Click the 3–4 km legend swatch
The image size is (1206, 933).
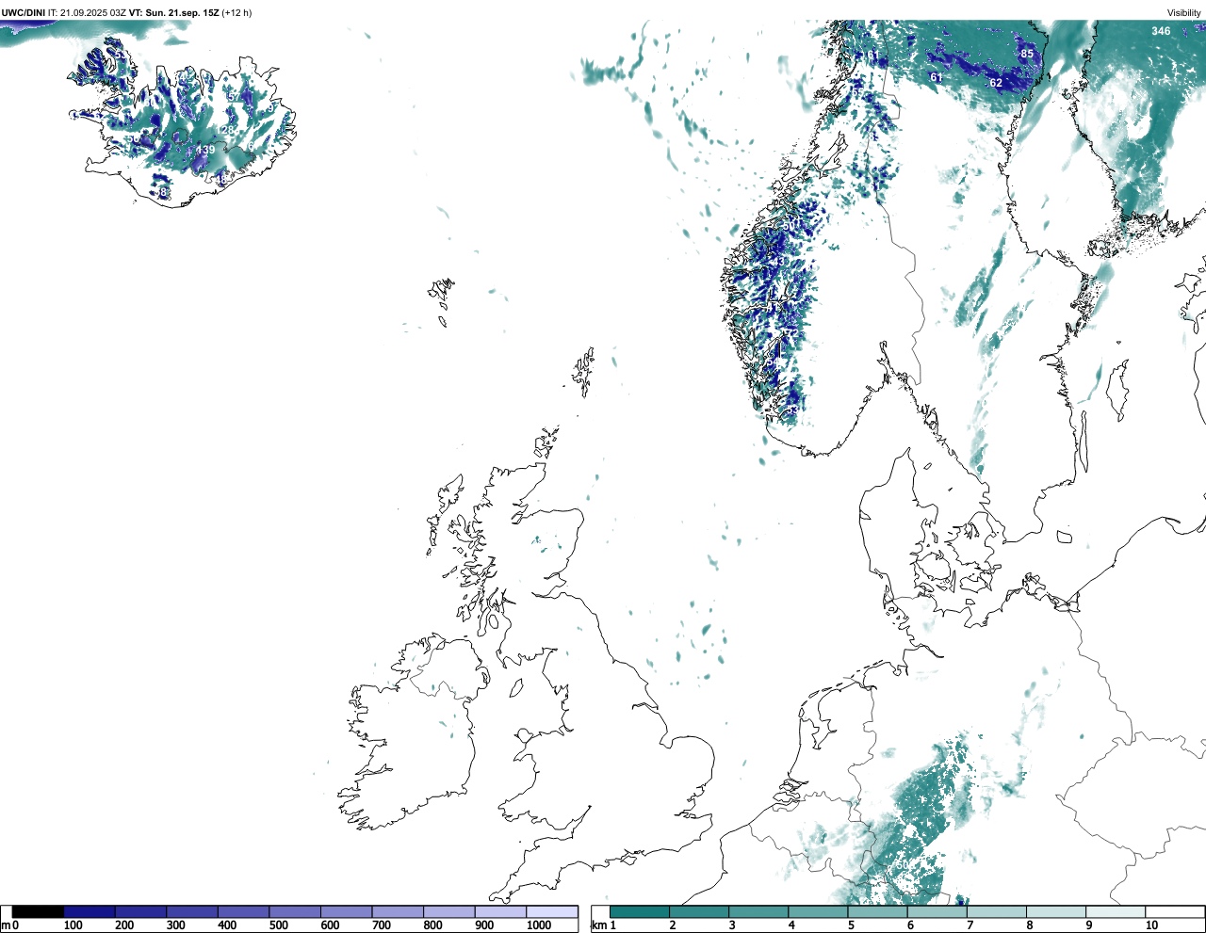(x=758, y=911)
